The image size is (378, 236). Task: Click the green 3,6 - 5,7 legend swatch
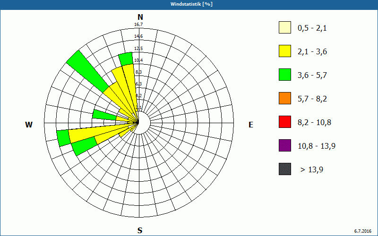point(285,75)
